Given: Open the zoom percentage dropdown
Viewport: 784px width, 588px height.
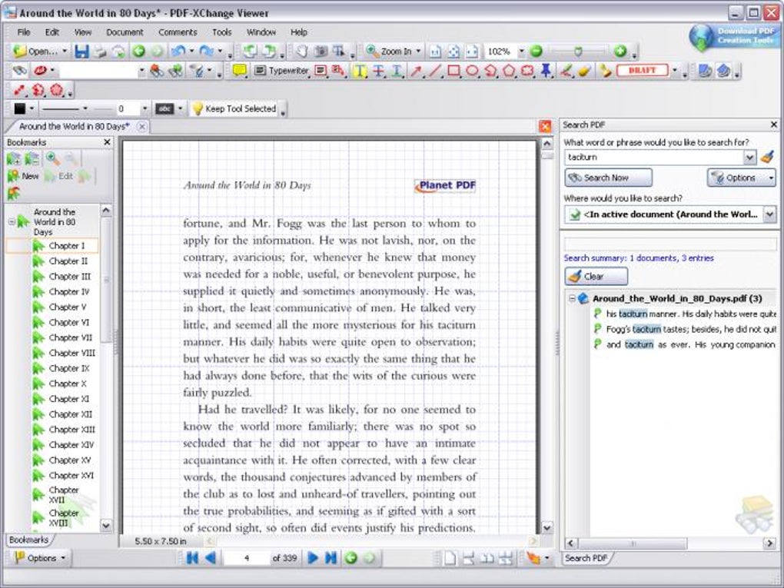Looking at the screenshot, I should tap(521, 51).
